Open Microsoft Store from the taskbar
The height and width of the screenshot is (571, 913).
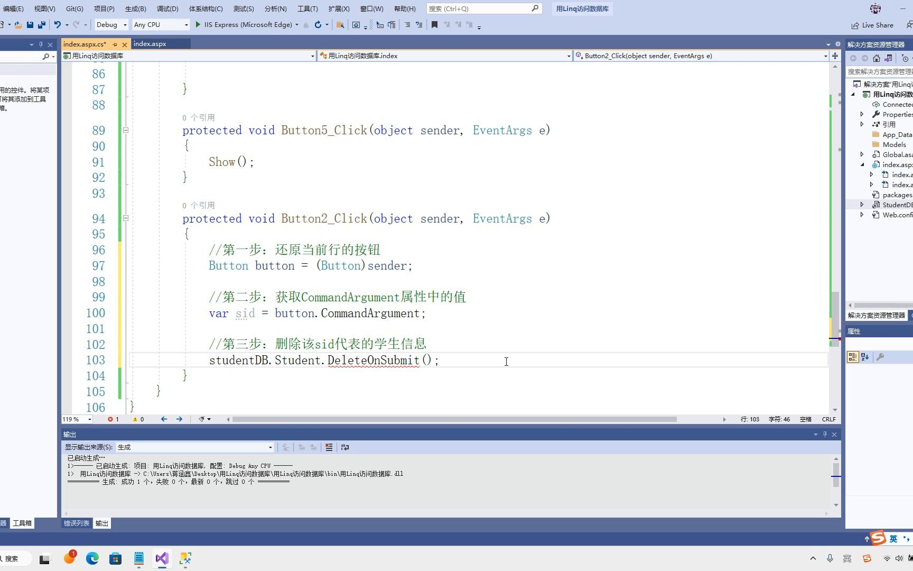pyautogui.click(x=116, y=558)
